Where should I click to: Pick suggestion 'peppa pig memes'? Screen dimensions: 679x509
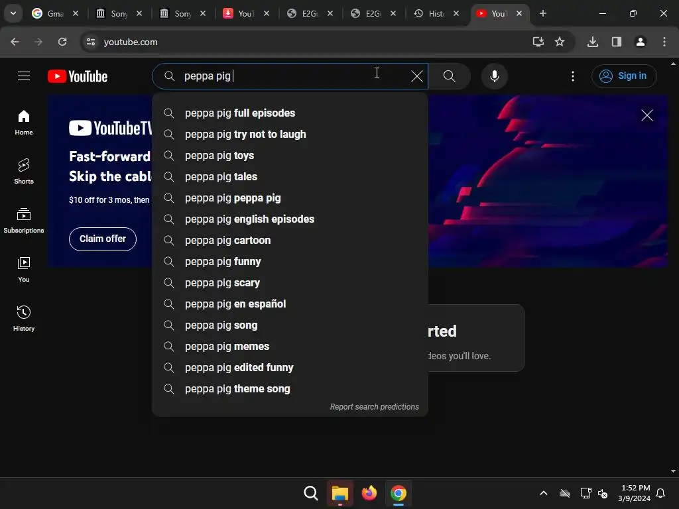tap(290, 346)
